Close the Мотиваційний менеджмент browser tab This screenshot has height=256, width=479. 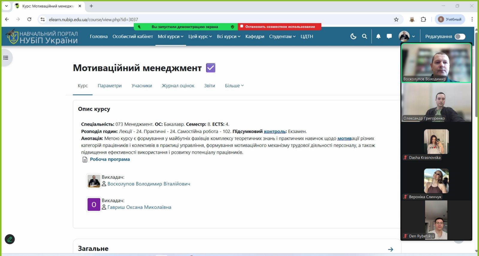pyautogui.click(x=80, y=6)
